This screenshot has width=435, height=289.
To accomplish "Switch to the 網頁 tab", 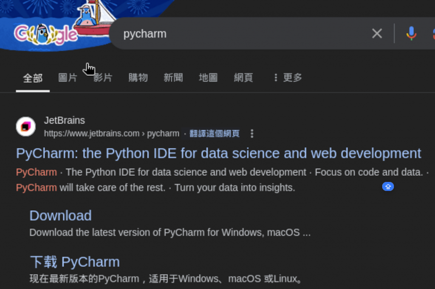I will pyautogui.click(x=243, y=78).
